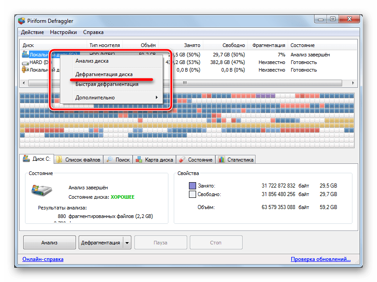
Task: Open the Онлайн-справка link
Action: [x=43, y=259]
